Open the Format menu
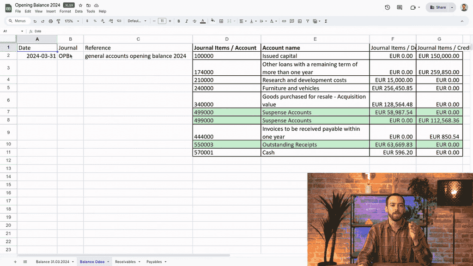 tap(65, 12)
